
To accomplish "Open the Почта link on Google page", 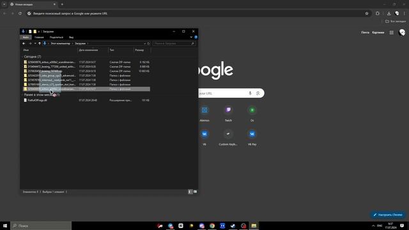I will 365,33.
